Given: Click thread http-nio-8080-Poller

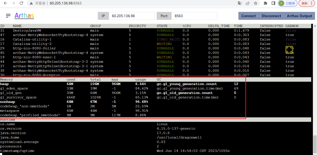Looking at the screenshot, I should (34, 48).
